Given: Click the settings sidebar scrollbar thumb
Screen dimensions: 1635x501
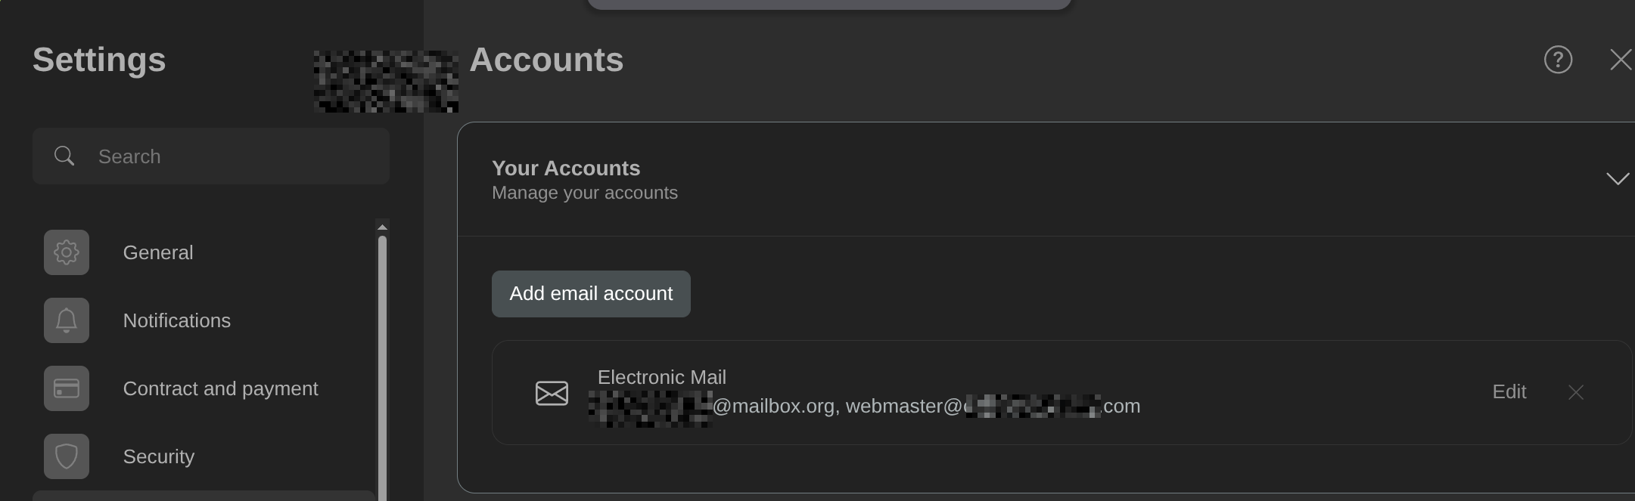Looking at the screenshot, I should click(x=382, y=363).
